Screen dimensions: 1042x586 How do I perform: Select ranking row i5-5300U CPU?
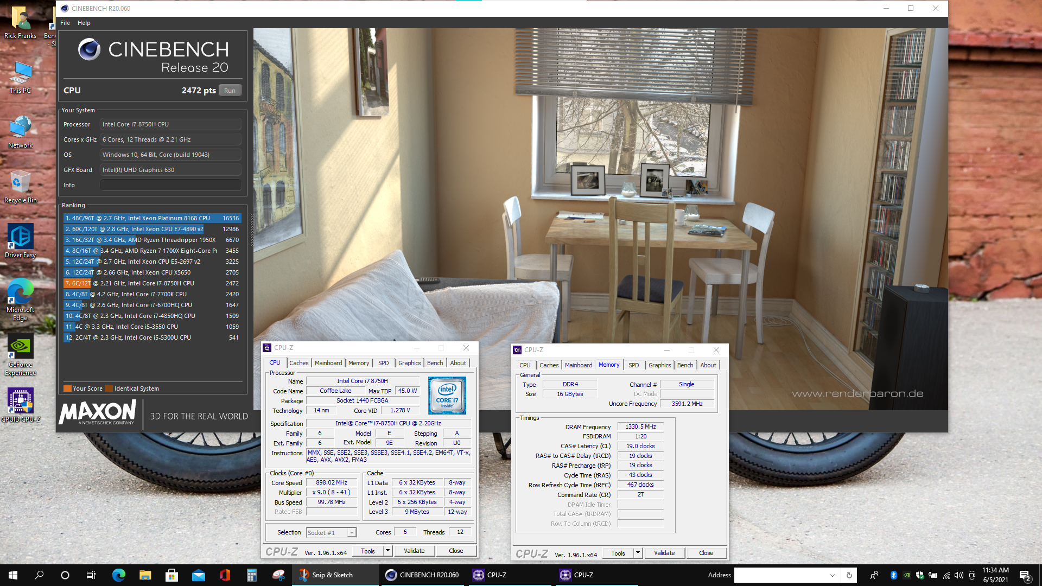152,337
